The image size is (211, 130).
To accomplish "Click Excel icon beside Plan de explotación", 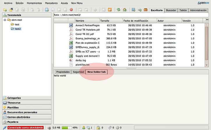I will (71, 43).
